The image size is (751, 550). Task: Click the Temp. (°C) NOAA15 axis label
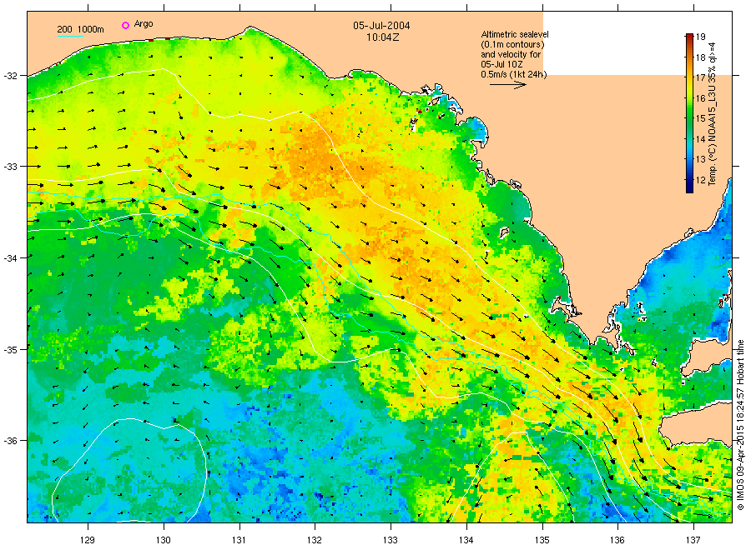coord(713,114)
